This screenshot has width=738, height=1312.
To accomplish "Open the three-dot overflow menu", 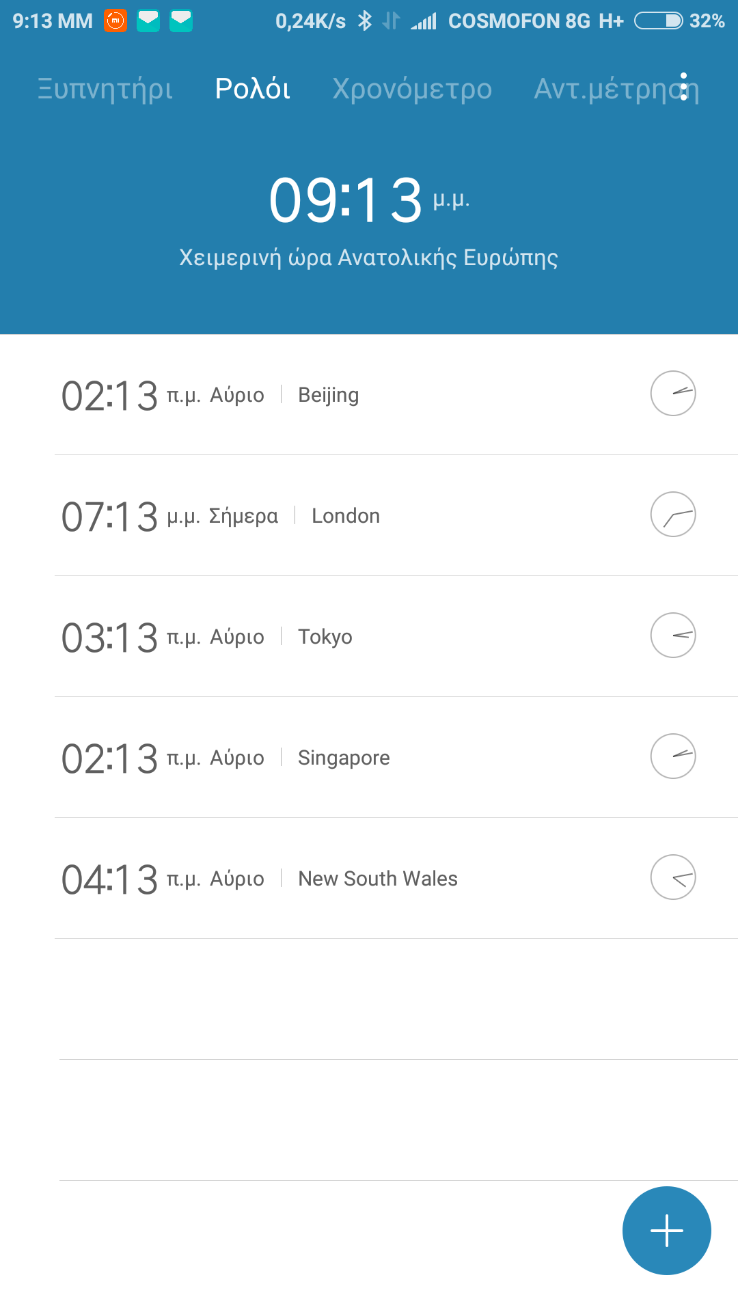I will [x=684, y=87].
